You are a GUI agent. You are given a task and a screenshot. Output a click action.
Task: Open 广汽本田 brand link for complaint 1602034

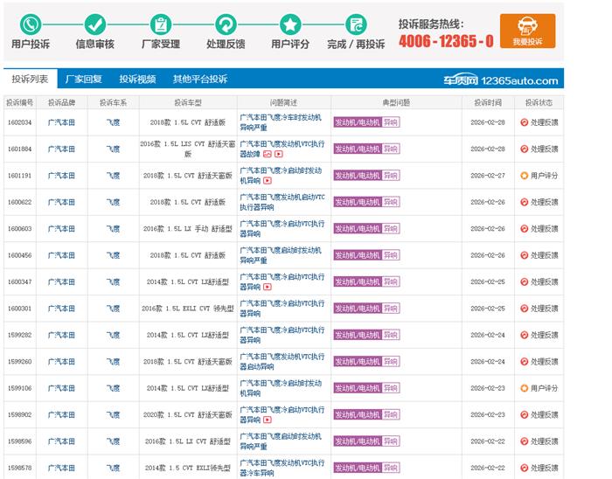pyautogui.click(x=61, y=122)
